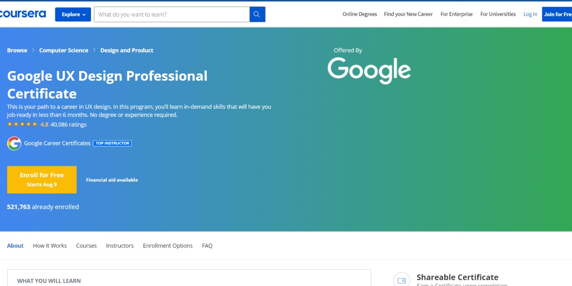Open Computer Science breadcrumb
The image size is (572, 286).
pyautogui.click(x=64, y=50)
